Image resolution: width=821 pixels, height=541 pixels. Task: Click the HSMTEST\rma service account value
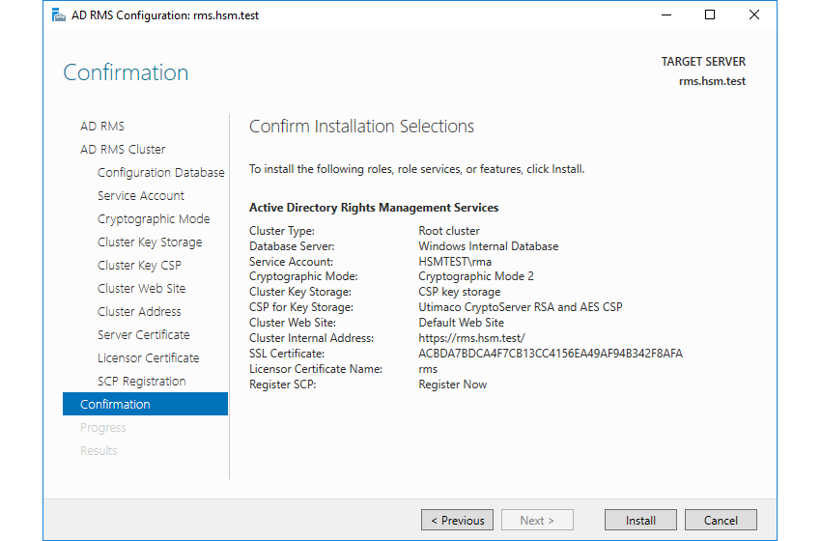click(455, 262)
